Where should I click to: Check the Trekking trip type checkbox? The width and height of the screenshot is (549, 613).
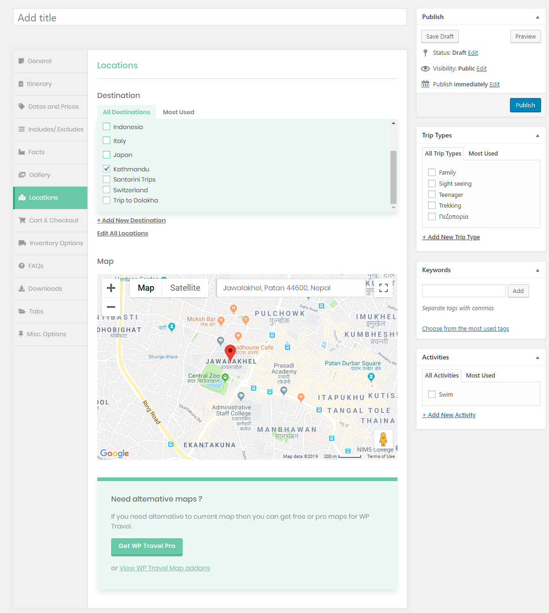[x=432, y=205]
